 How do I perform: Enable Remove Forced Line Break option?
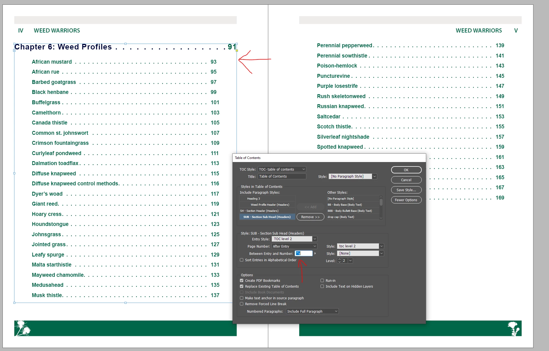pos(242,304)
